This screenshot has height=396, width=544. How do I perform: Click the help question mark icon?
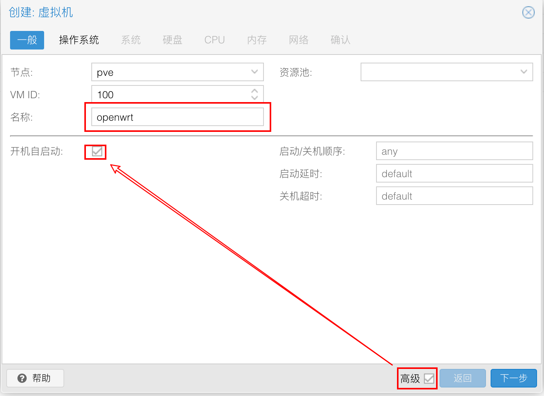(x=22, y=378)
